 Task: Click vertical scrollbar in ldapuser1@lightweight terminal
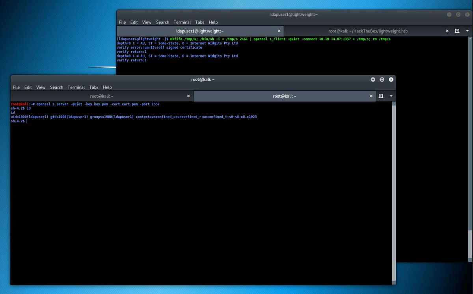click(470, 149)
